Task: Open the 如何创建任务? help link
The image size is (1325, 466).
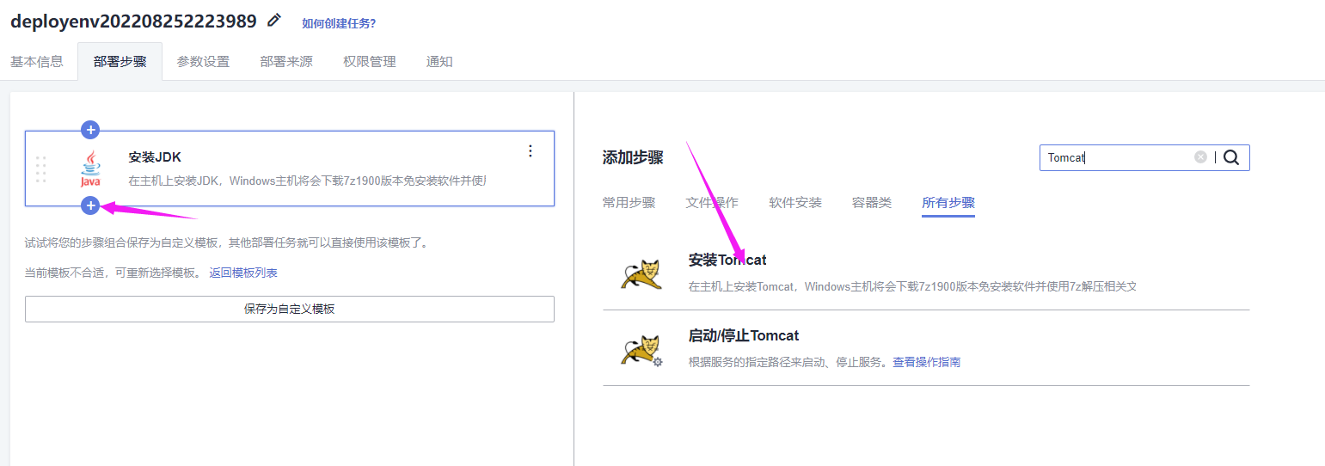Action: coord(339,23)
